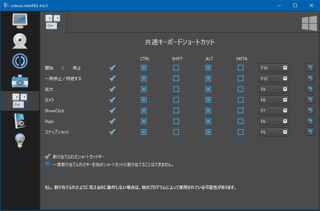Open the F10 key dropdown for 開始/停止
The image size is (320, 211).
click(x=274, y=68)
